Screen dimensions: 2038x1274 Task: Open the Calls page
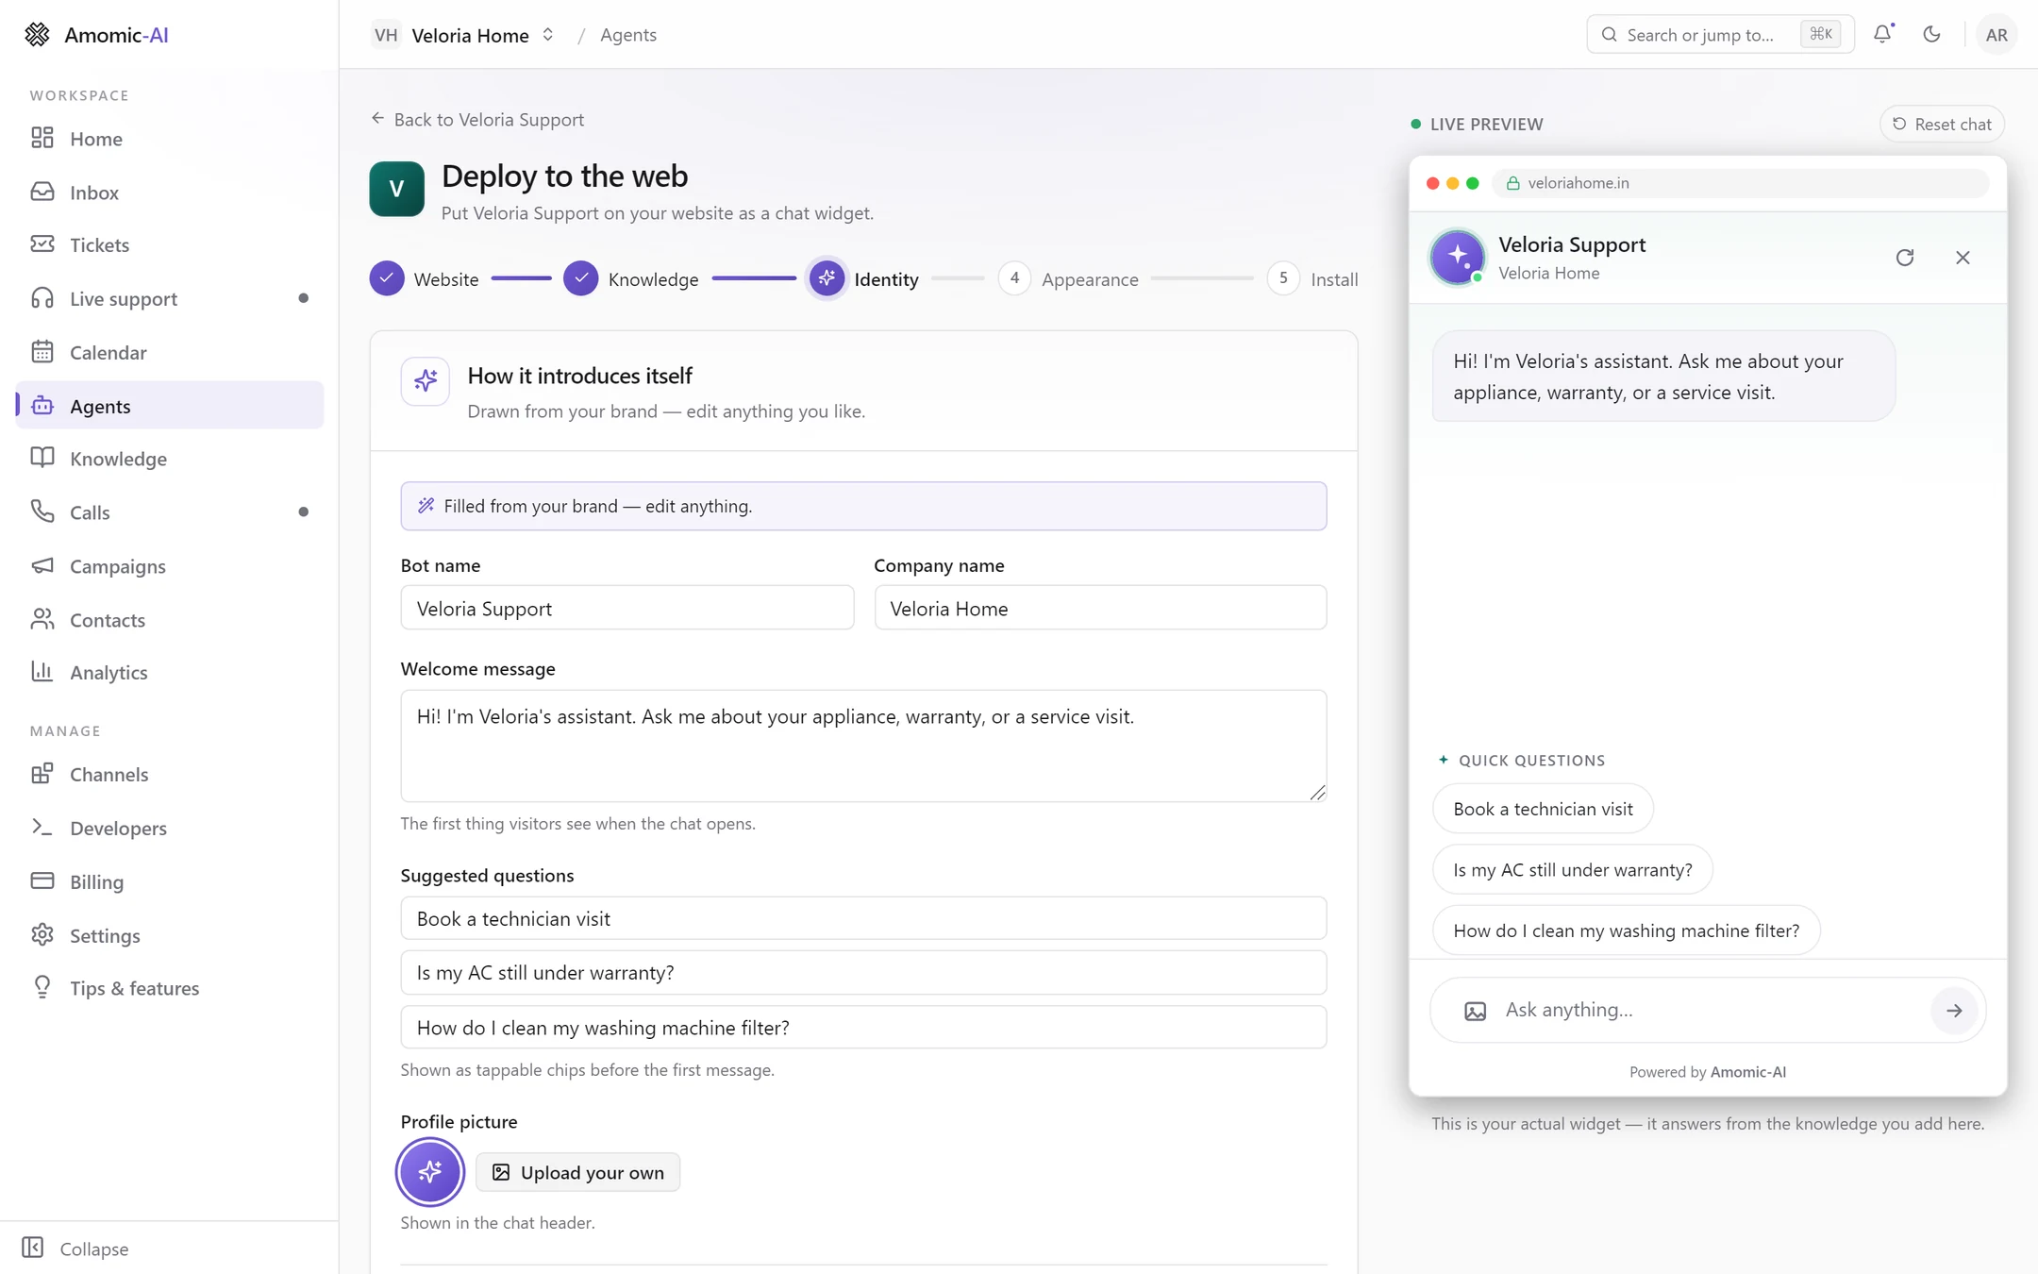(170, 512)
